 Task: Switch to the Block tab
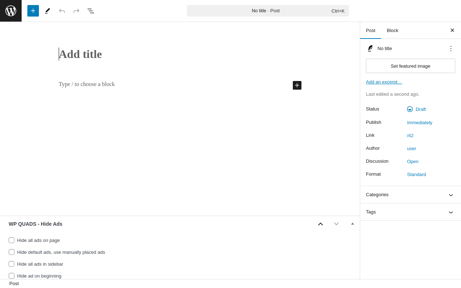[x=392, y=30]
